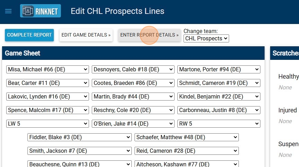The image size is (299, 167).
Task: Expand the O'Brien, Jake #14 dropdown
Action: coord(133,124)
